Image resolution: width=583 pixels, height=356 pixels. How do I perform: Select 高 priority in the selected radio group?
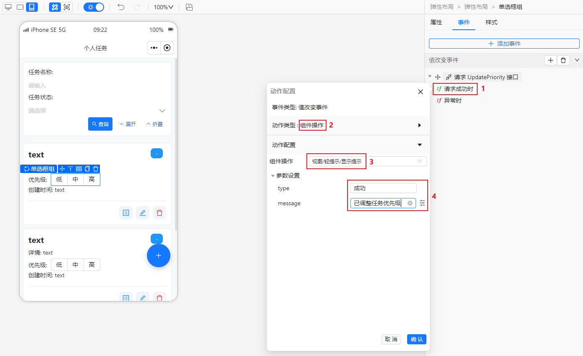(92, 180)
